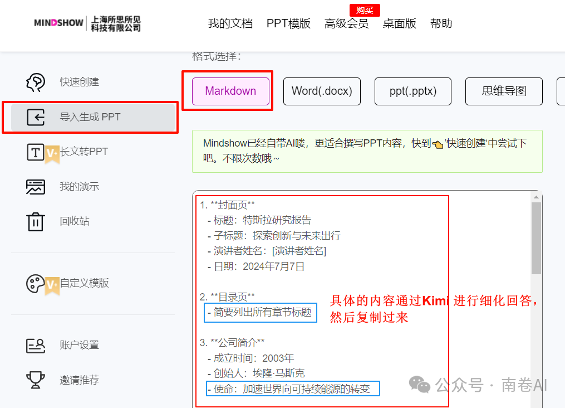Click the text area scrollbar up arrow

(536, 197)
